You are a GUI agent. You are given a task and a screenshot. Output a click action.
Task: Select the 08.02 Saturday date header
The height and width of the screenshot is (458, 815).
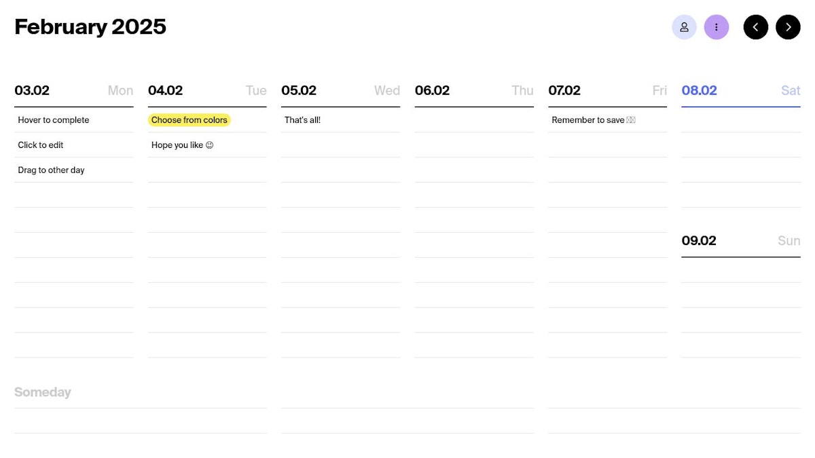point(700,91)
